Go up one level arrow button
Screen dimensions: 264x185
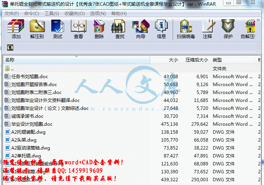[10, 48]
